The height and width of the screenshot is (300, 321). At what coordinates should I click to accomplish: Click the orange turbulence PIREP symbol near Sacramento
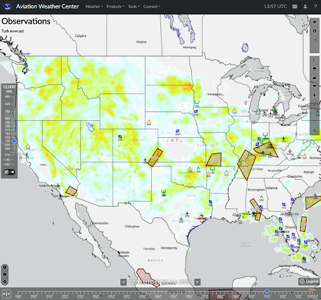28,145
